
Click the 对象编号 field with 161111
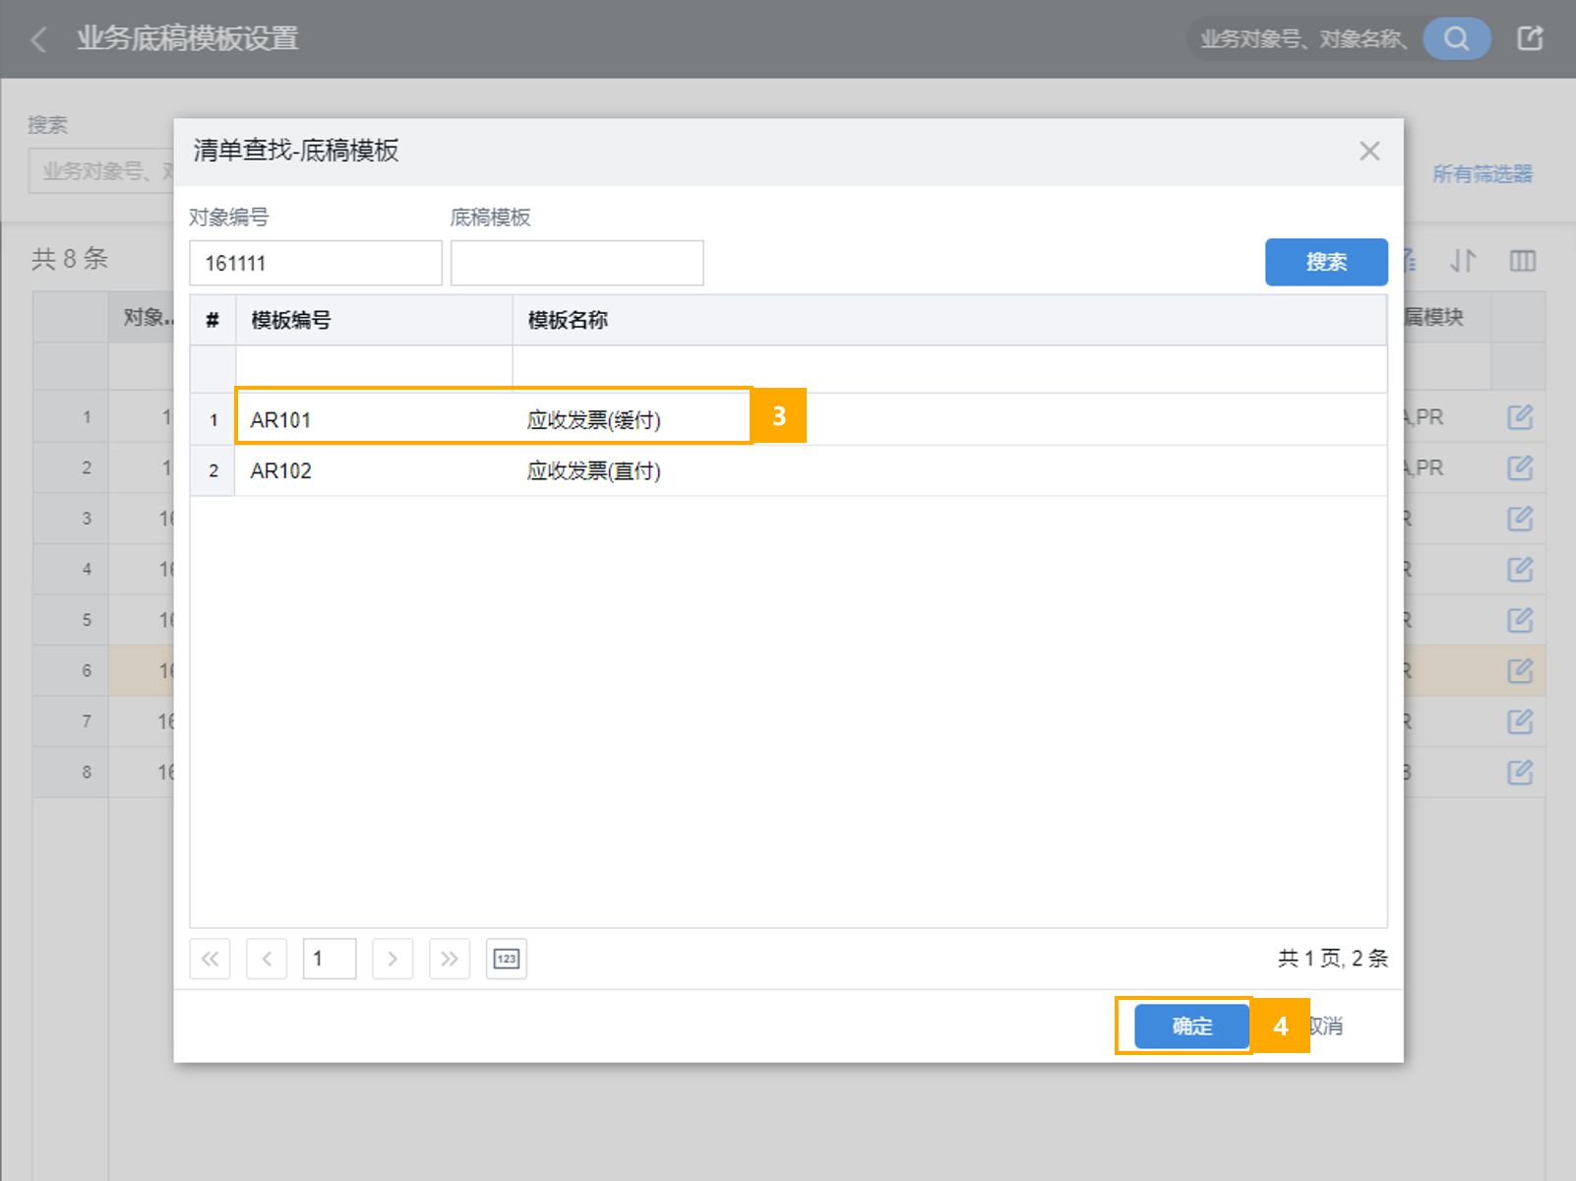(x=316, y=263)
